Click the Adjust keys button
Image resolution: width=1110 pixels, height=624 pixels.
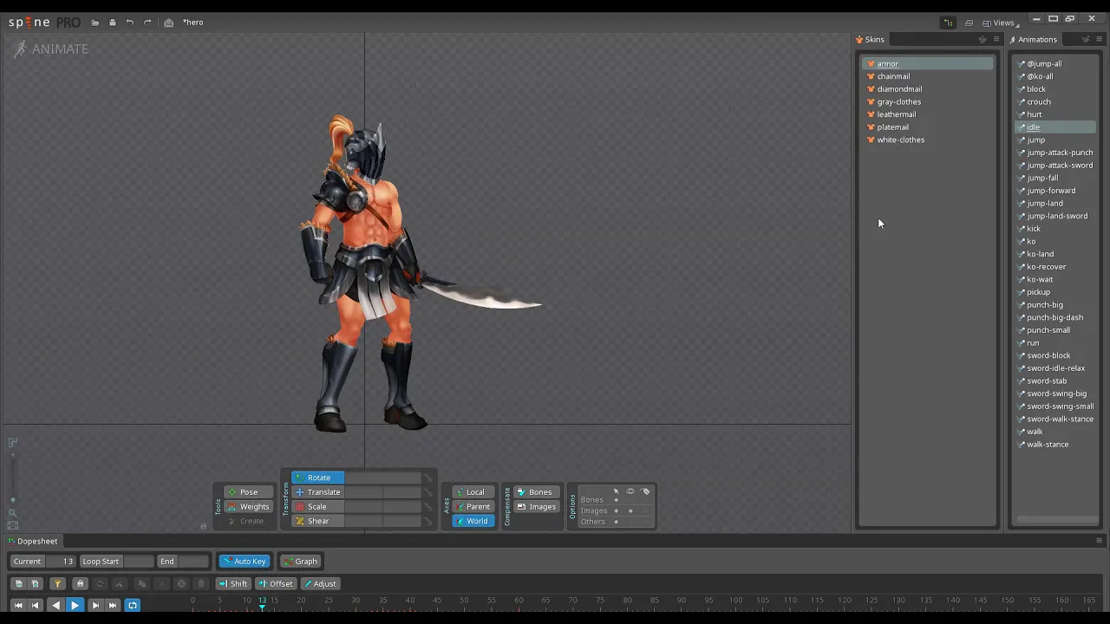click(x=319, y=584)
